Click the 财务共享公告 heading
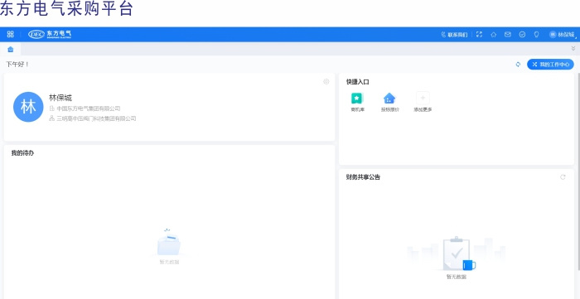Viewport: 580px width, 299px height. click(363, 177)
